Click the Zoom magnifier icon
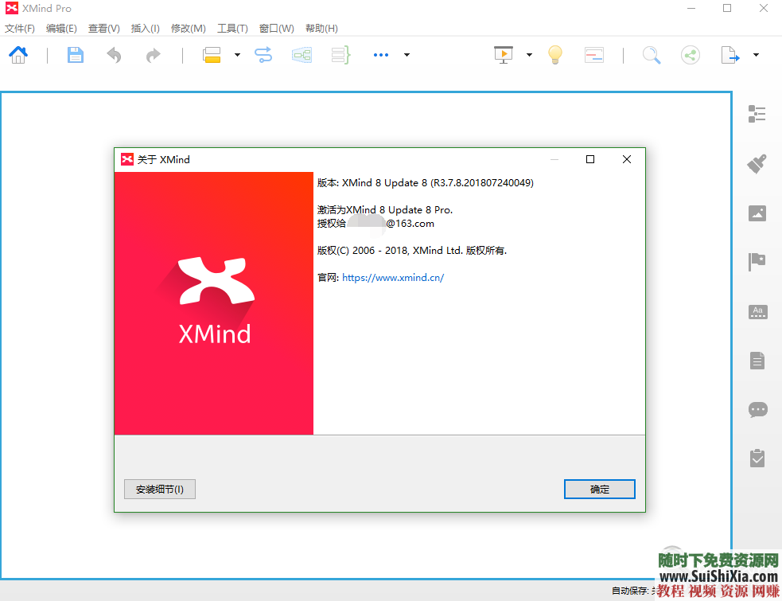This screenshot has width=782, height=601. [652, 54]
